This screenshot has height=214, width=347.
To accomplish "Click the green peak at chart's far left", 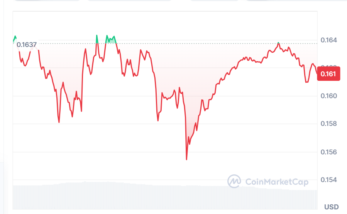I will click(15, 38).
